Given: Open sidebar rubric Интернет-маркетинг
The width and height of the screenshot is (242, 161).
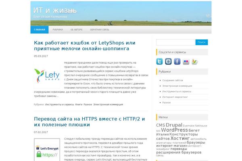Looking at the screenshot, I should (175, 97).
